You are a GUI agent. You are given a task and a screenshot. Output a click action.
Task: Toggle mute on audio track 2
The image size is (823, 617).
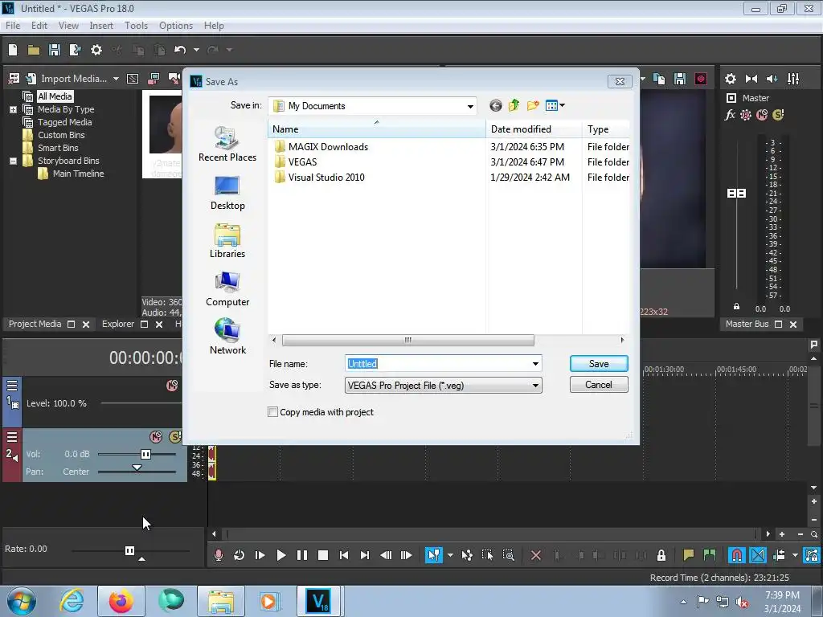(x=156, y=436)
